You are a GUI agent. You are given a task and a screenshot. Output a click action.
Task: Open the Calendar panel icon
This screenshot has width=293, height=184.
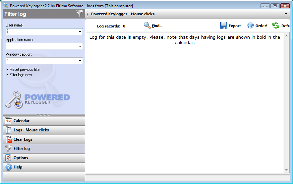click(x=8, y=121)
